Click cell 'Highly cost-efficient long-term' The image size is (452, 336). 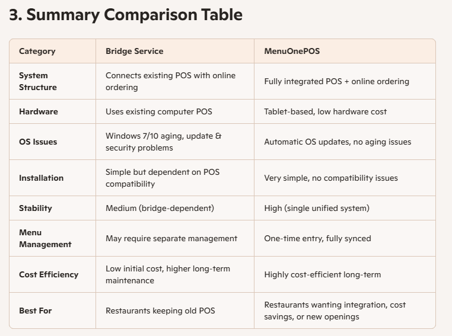323,274
